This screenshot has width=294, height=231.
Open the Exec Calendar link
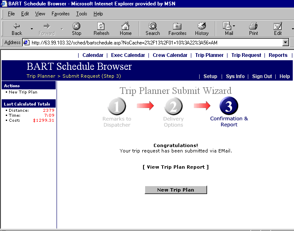point(128,55)
